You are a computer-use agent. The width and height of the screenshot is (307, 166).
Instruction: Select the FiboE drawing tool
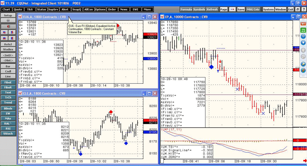tap(8, 82)
